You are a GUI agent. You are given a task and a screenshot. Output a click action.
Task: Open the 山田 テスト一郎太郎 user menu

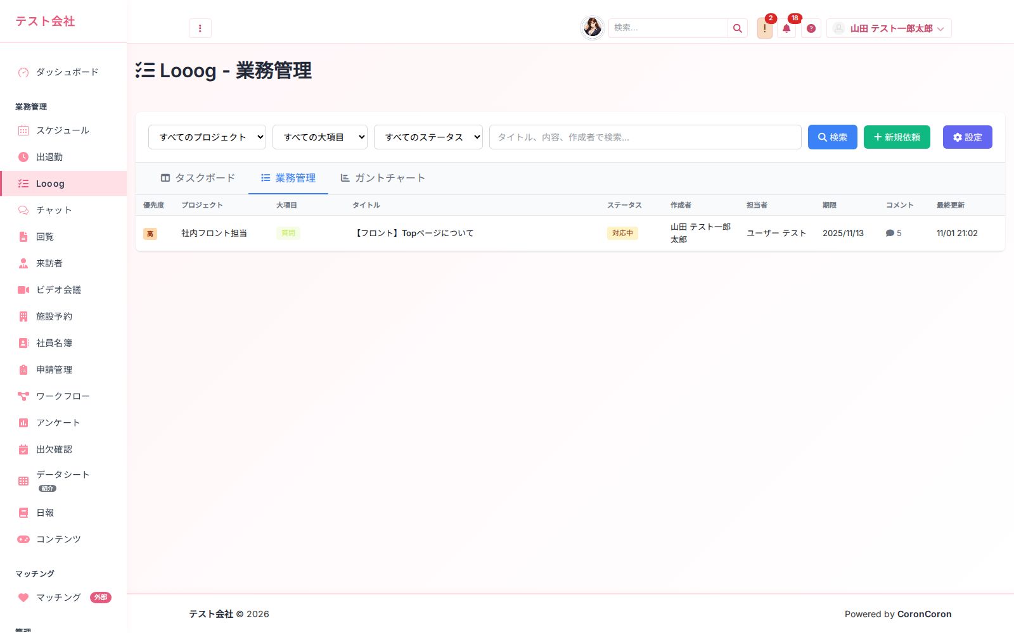coord(889,28)
